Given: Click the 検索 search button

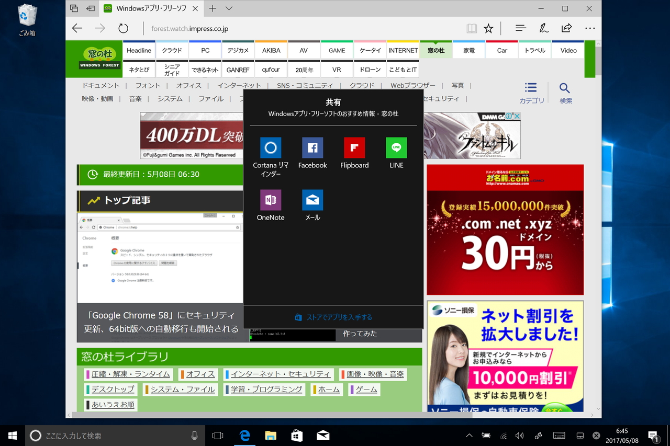Looking at the screenshot, I should 565,92.
